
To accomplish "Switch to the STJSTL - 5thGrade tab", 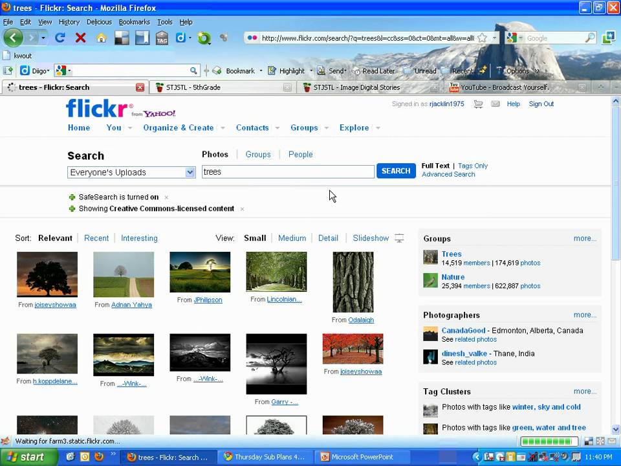I will [223, 87].
